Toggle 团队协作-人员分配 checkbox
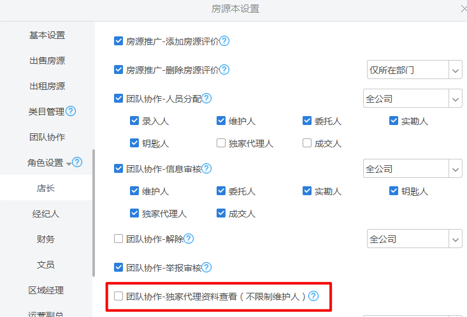 [x=119, y=98]
